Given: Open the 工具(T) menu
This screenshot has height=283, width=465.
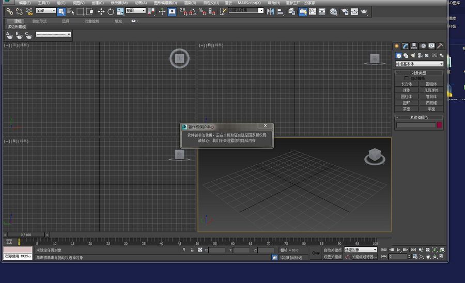Looking at the screenshot, I should point(43,3).
